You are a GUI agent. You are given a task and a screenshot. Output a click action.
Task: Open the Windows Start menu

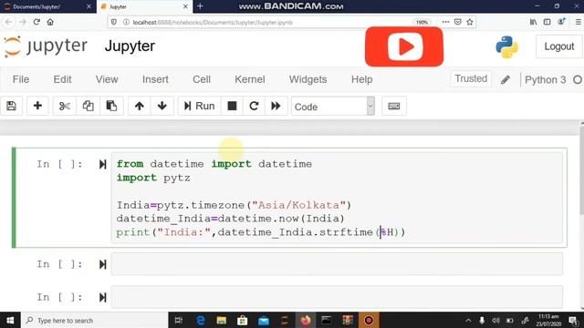[10, 320]
